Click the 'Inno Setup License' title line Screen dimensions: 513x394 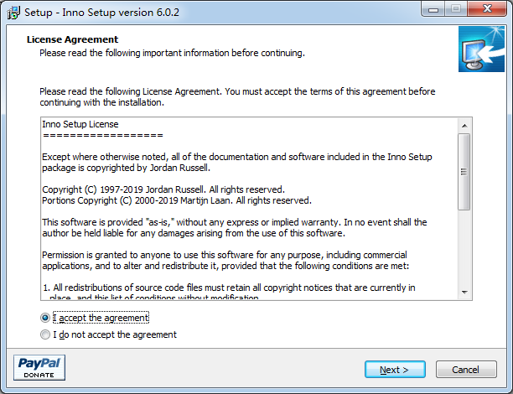(x=80, y=124)
